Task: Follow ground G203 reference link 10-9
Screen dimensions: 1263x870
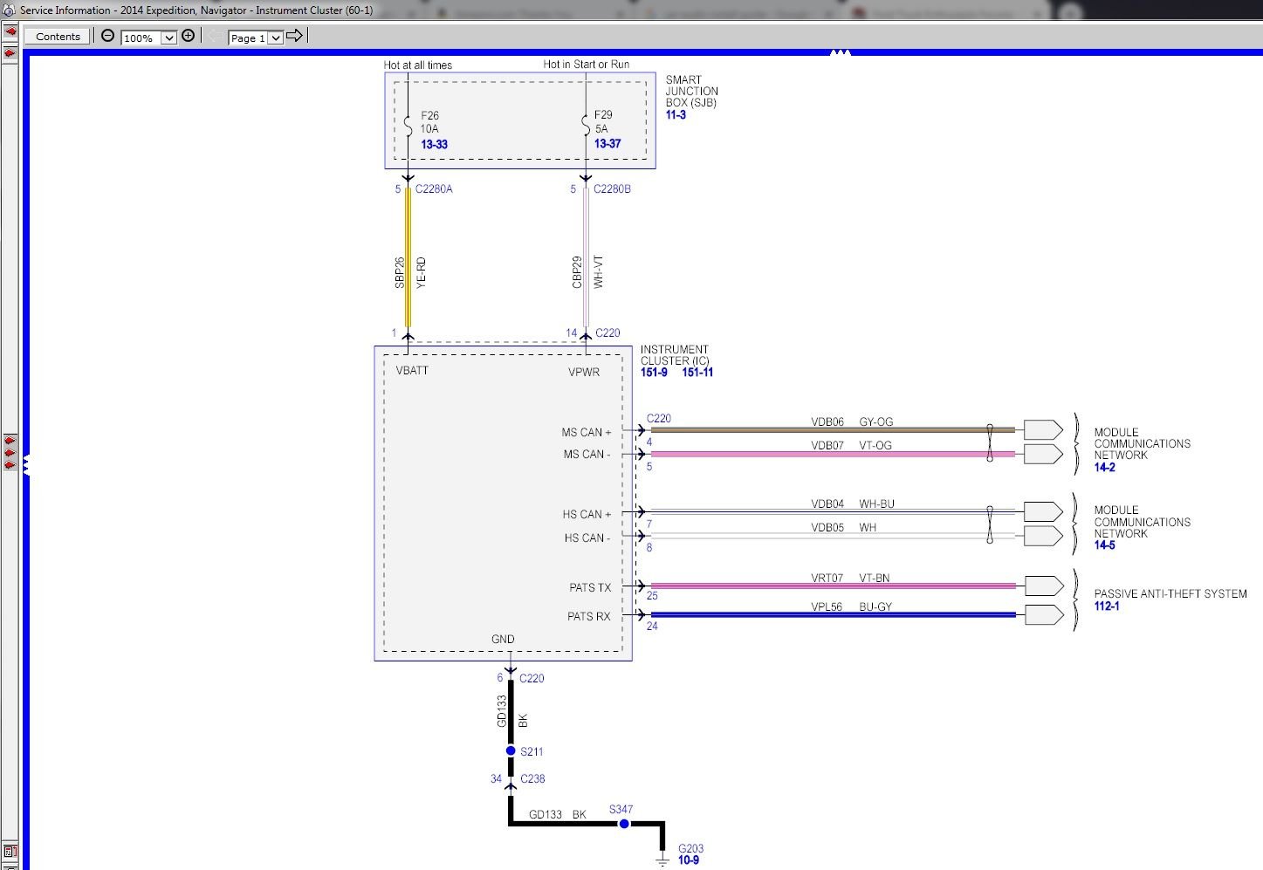Action: pos(688,860)
